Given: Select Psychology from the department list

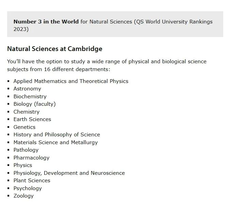Looking at the screenshot, I should [28, 188].
